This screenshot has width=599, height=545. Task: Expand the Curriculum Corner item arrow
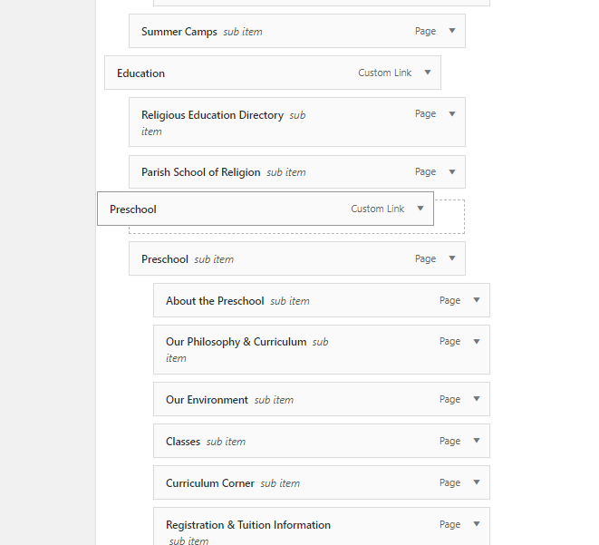477,482
